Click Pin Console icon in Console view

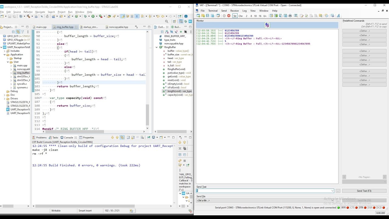point(149,137)
